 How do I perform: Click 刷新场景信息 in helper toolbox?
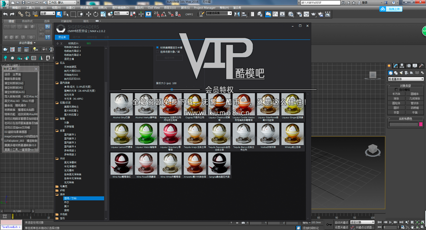[12, 79]
